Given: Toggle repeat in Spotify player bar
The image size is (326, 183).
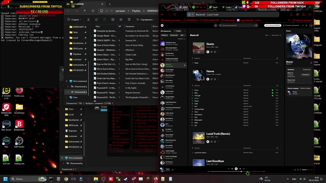Looking at the screenshot, I should (x=244, y=169).
